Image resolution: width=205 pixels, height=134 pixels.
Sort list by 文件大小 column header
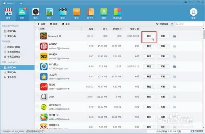117,29
